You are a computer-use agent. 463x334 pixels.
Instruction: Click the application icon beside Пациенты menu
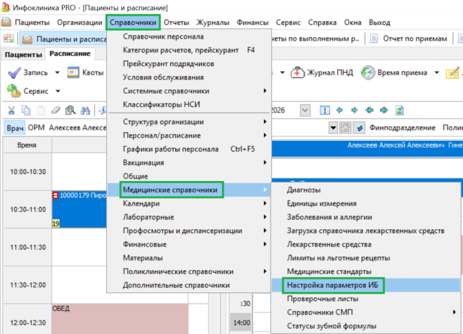coord(6,22)
